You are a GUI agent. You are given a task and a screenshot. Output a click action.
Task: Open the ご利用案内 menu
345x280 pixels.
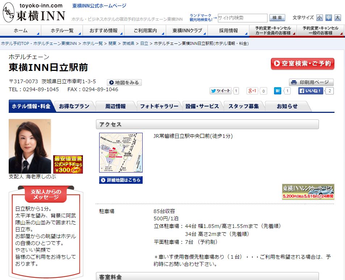[x=145, y=31]
